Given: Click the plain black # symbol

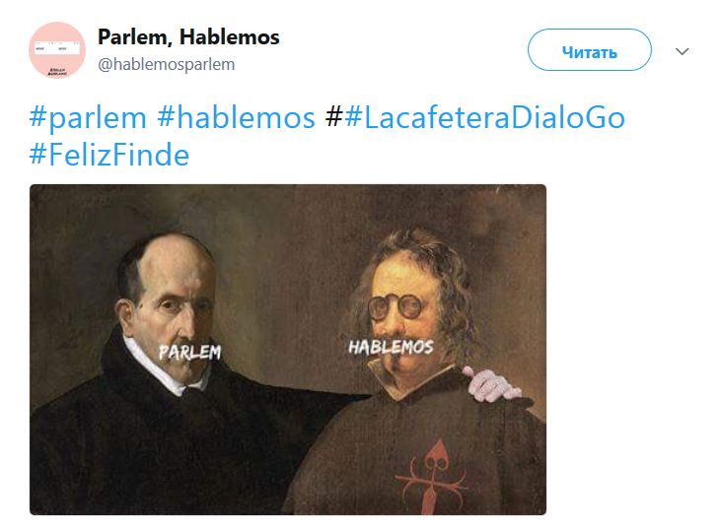Looking at the screenshot, I should coord(333,117).
